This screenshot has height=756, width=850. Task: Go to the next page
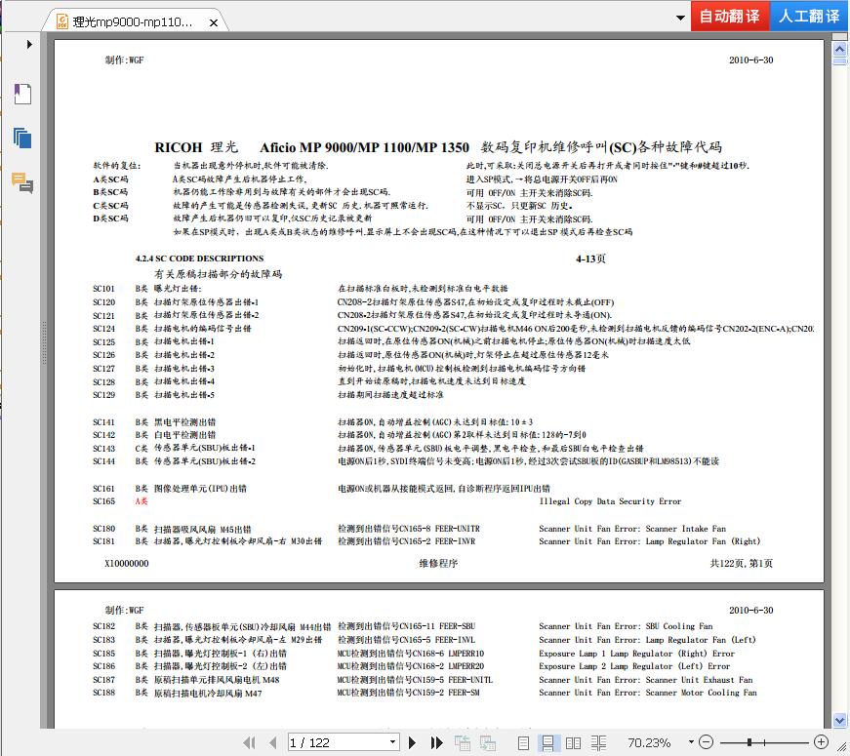(x=413, y=742)
